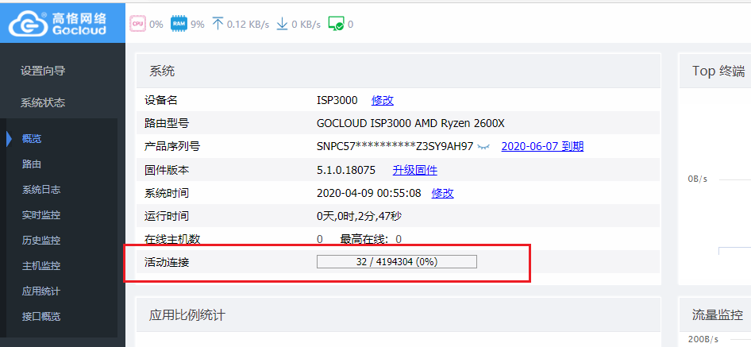
Task: Click the upload speed arrow icon
Action: pyautogui.click(x=218, y=24)
